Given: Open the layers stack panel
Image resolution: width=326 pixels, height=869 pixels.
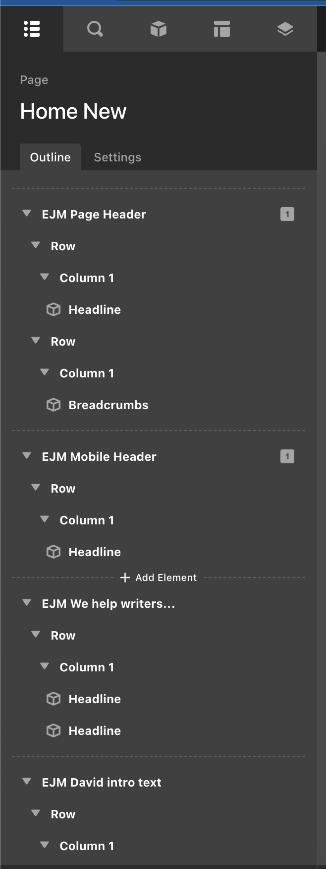Looking at the screenshot, I should pyautogui.click(x=285, y=29).
